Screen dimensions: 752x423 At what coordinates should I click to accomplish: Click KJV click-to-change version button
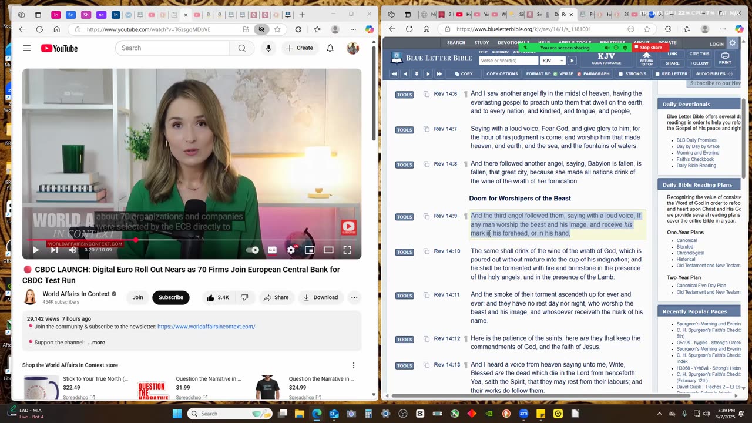(606, 59)
